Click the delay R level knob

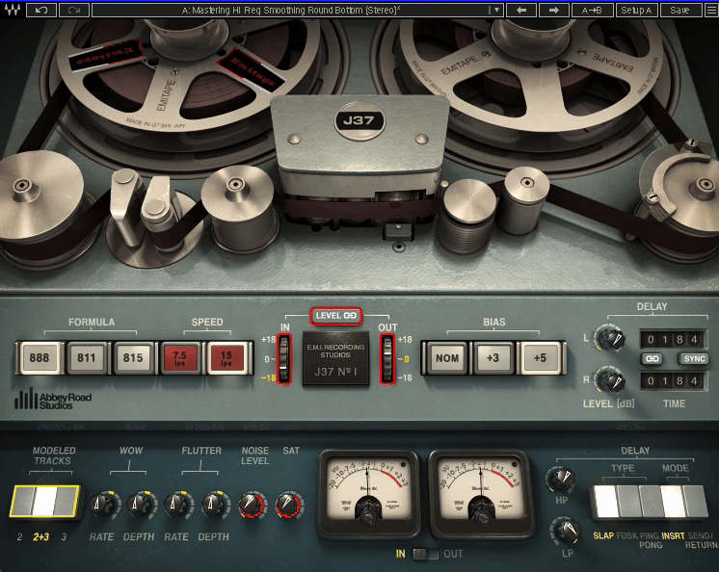pos(610,380)
